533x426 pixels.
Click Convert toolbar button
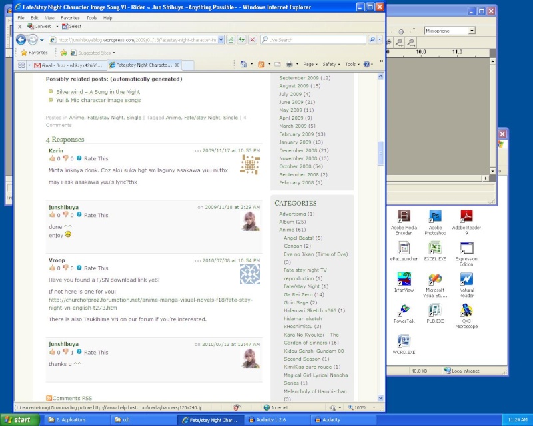tap(39, 26)
